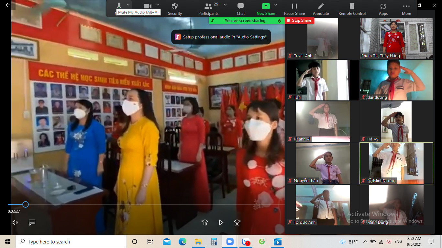Click the Stop Share button
This screenshot has height=248, width=442.
point(299,20)
